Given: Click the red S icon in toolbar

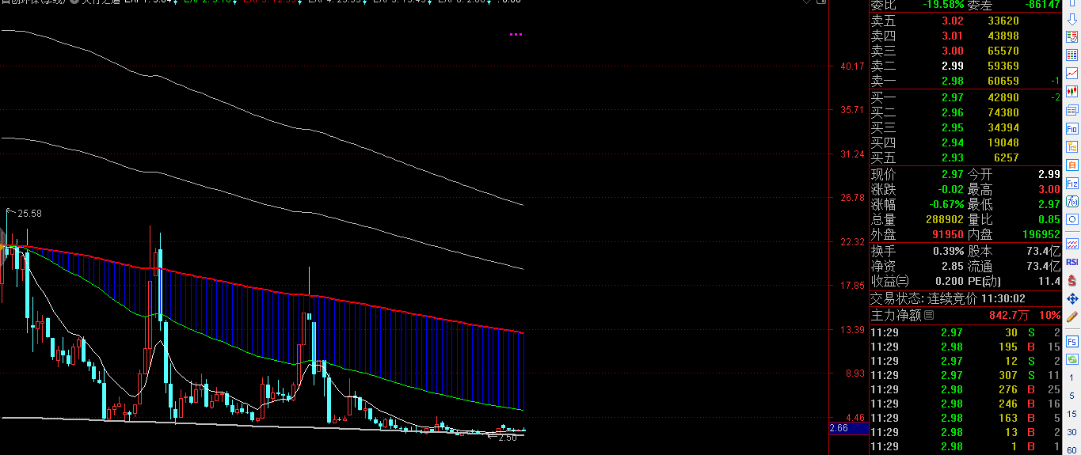Looking at the screenshot, I should point(1072,279).
